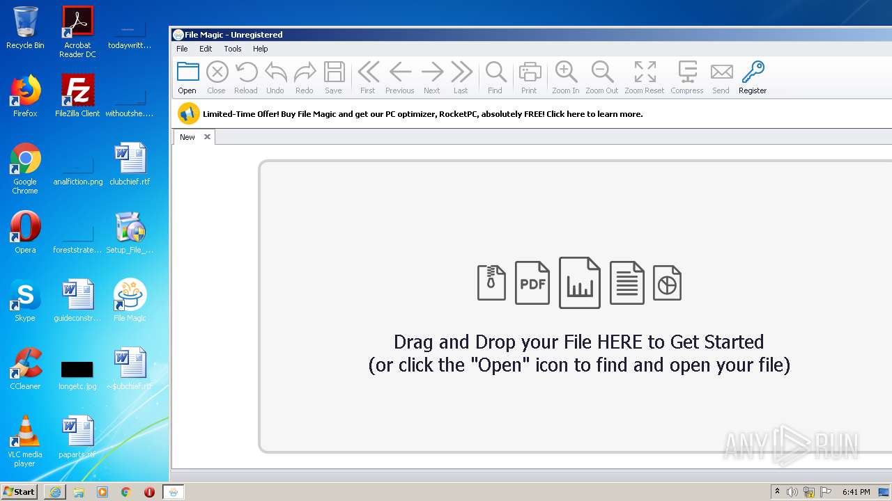The width and height of the screenshot is (892, 501).
Task: Click the zip archive icon in drop area
Action: [x=491, y=283]
